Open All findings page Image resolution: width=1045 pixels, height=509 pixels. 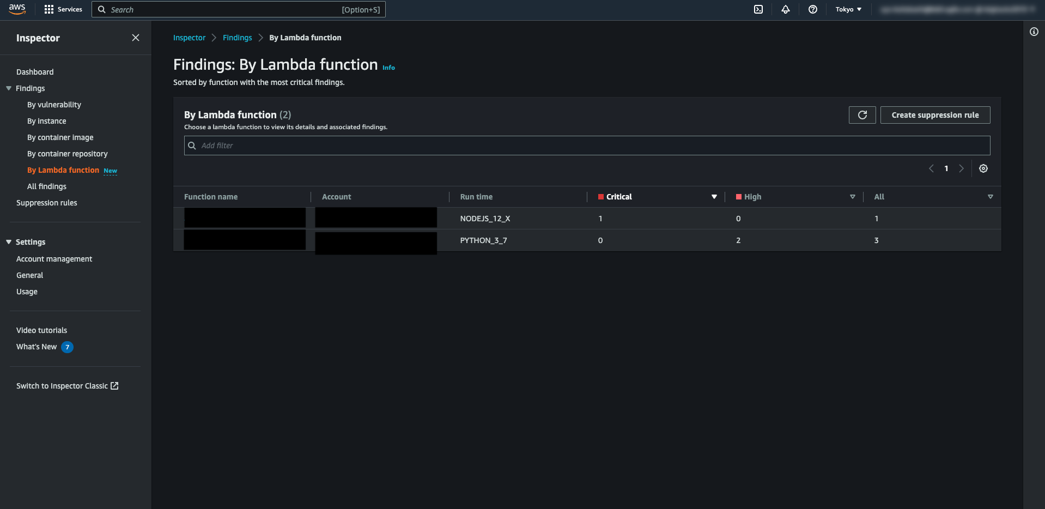47,186
